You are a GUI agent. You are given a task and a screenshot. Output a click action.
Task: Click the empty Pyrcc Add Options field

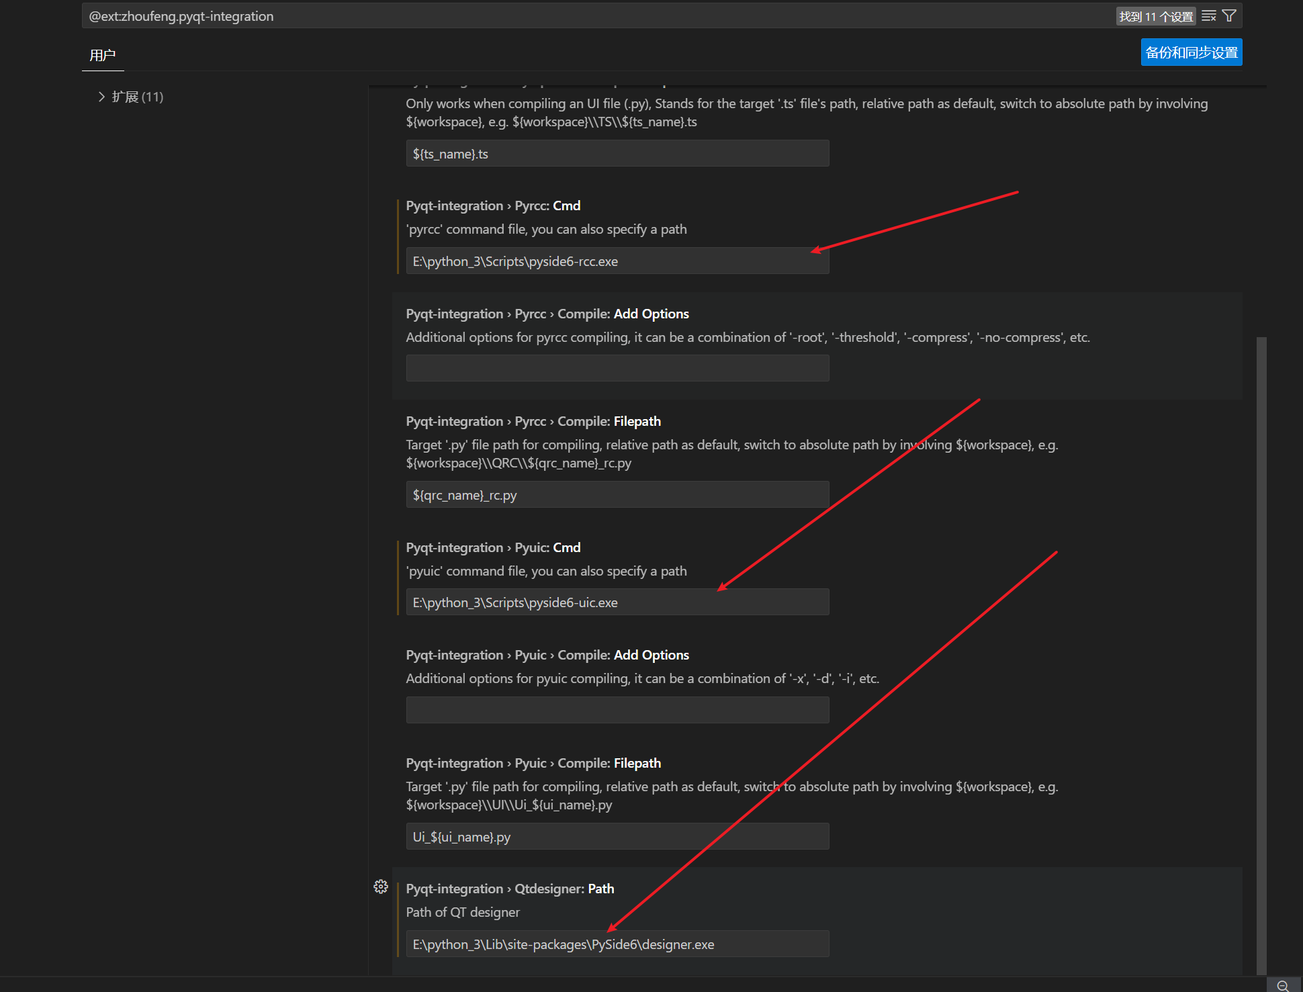pos(617,368)
